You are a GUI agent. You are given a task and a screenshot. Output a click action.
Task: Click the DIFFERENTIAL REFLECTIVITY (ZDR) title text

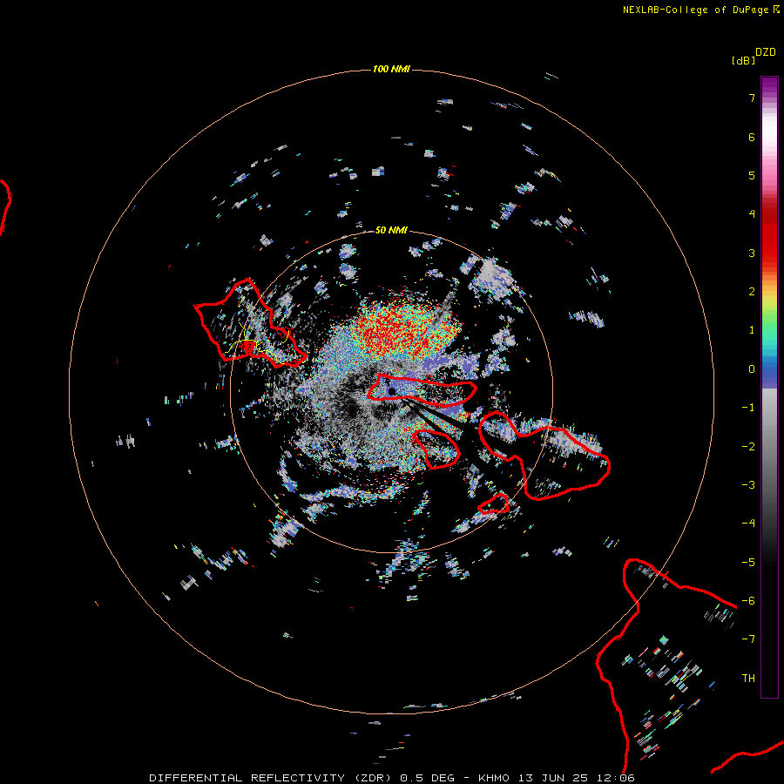272,778
